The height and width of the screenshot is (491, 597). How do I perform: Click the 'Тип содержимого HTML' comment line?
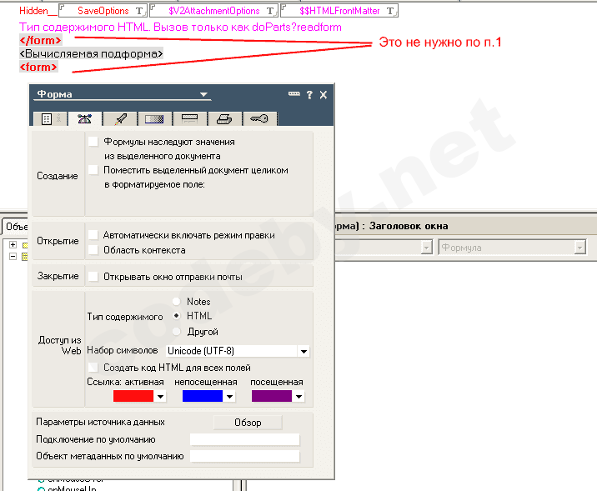click(180, 27)
